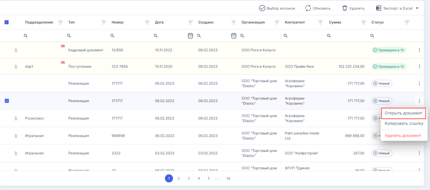Open filter icon for Дата column
This screenshot has height=190, width=430.
click(190, 23)
